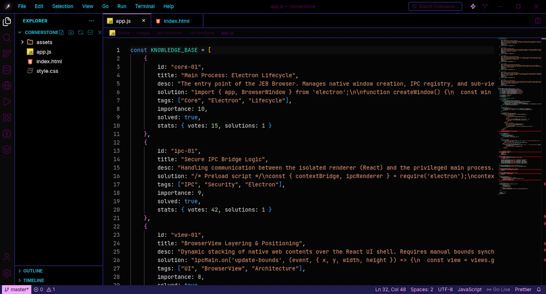
Task: Open the Help menu
Action: (x=169, y=6)
